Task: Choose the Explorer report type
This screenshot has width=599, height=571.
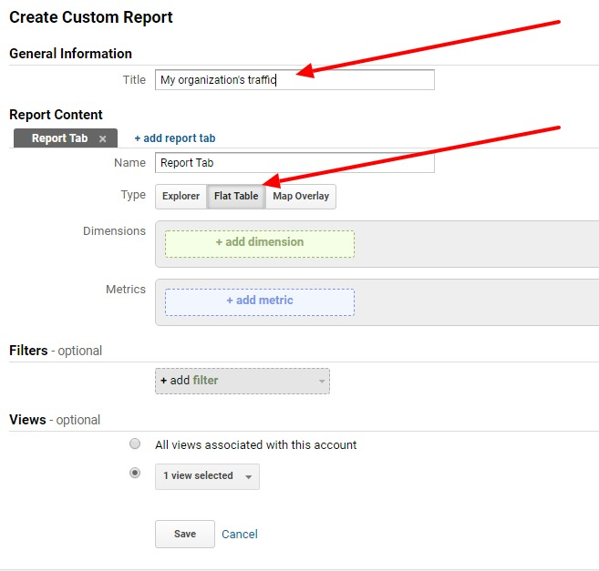Action: (181, 196)
